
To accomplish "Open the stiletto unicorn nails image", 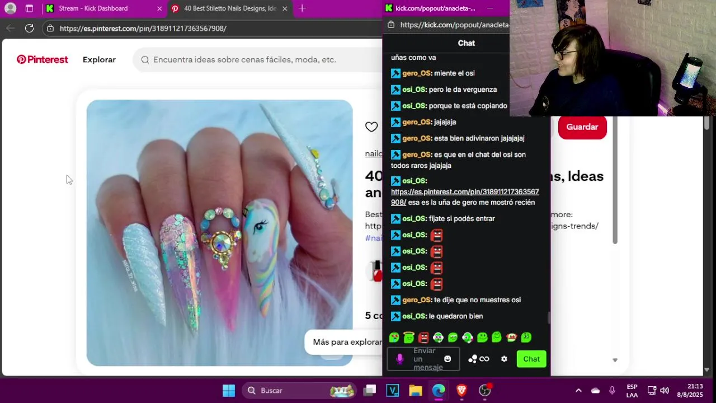I will click(220, 233).
